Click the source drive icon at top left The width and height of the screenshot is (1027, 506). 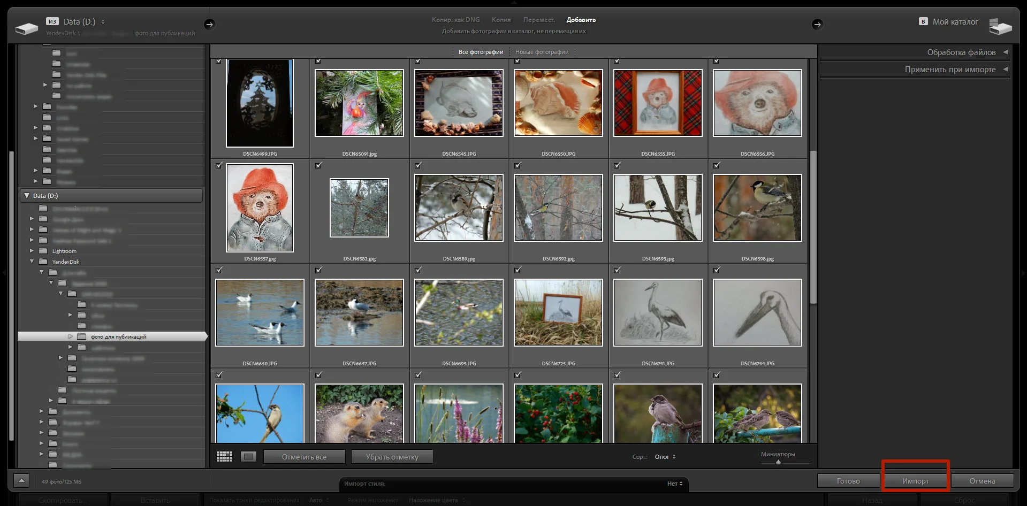27,27
